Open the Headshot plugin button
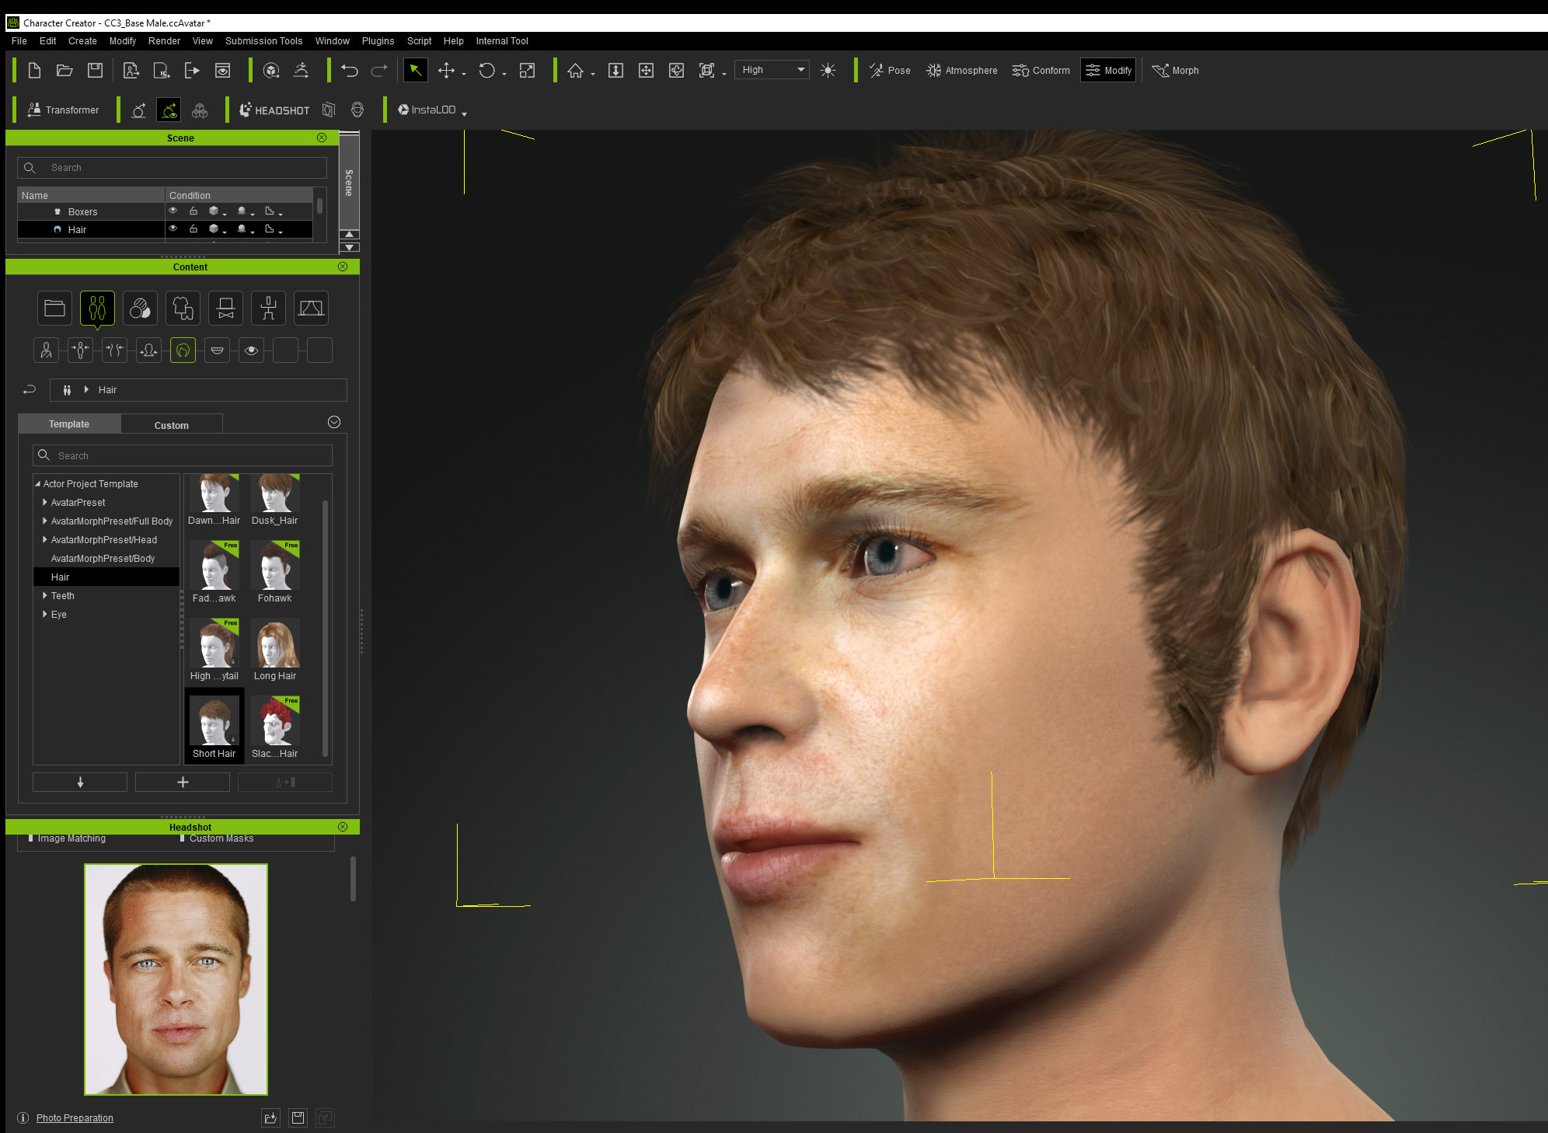The image size is (1548, 1133). pyautogui.click(x=274, y=110)
